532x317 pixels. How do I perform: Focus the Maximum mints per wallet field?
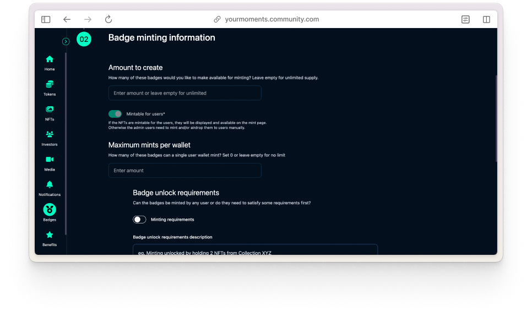(184, 171)
